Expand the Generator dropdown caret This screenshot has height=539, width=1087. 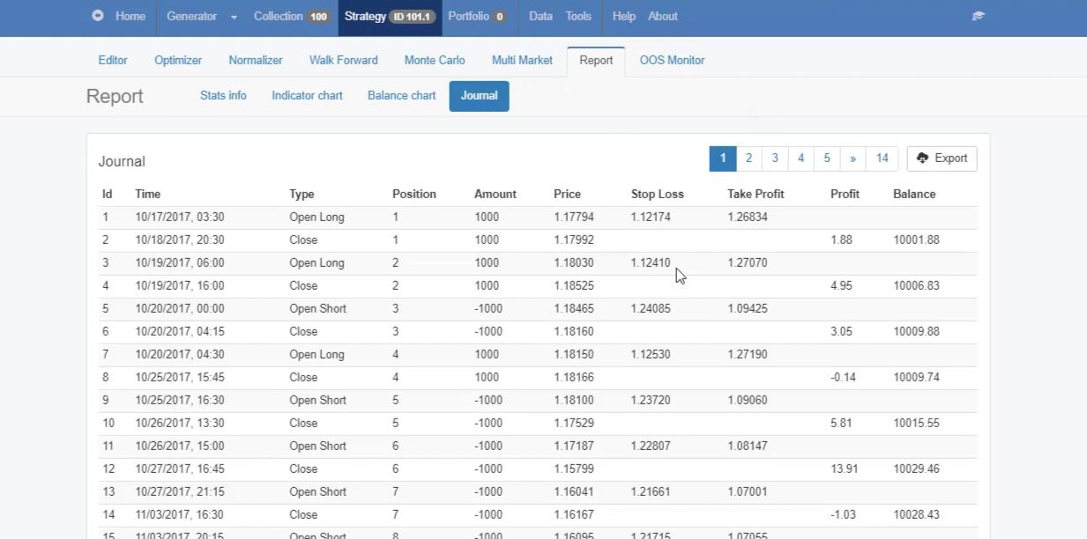pos(234,17)
